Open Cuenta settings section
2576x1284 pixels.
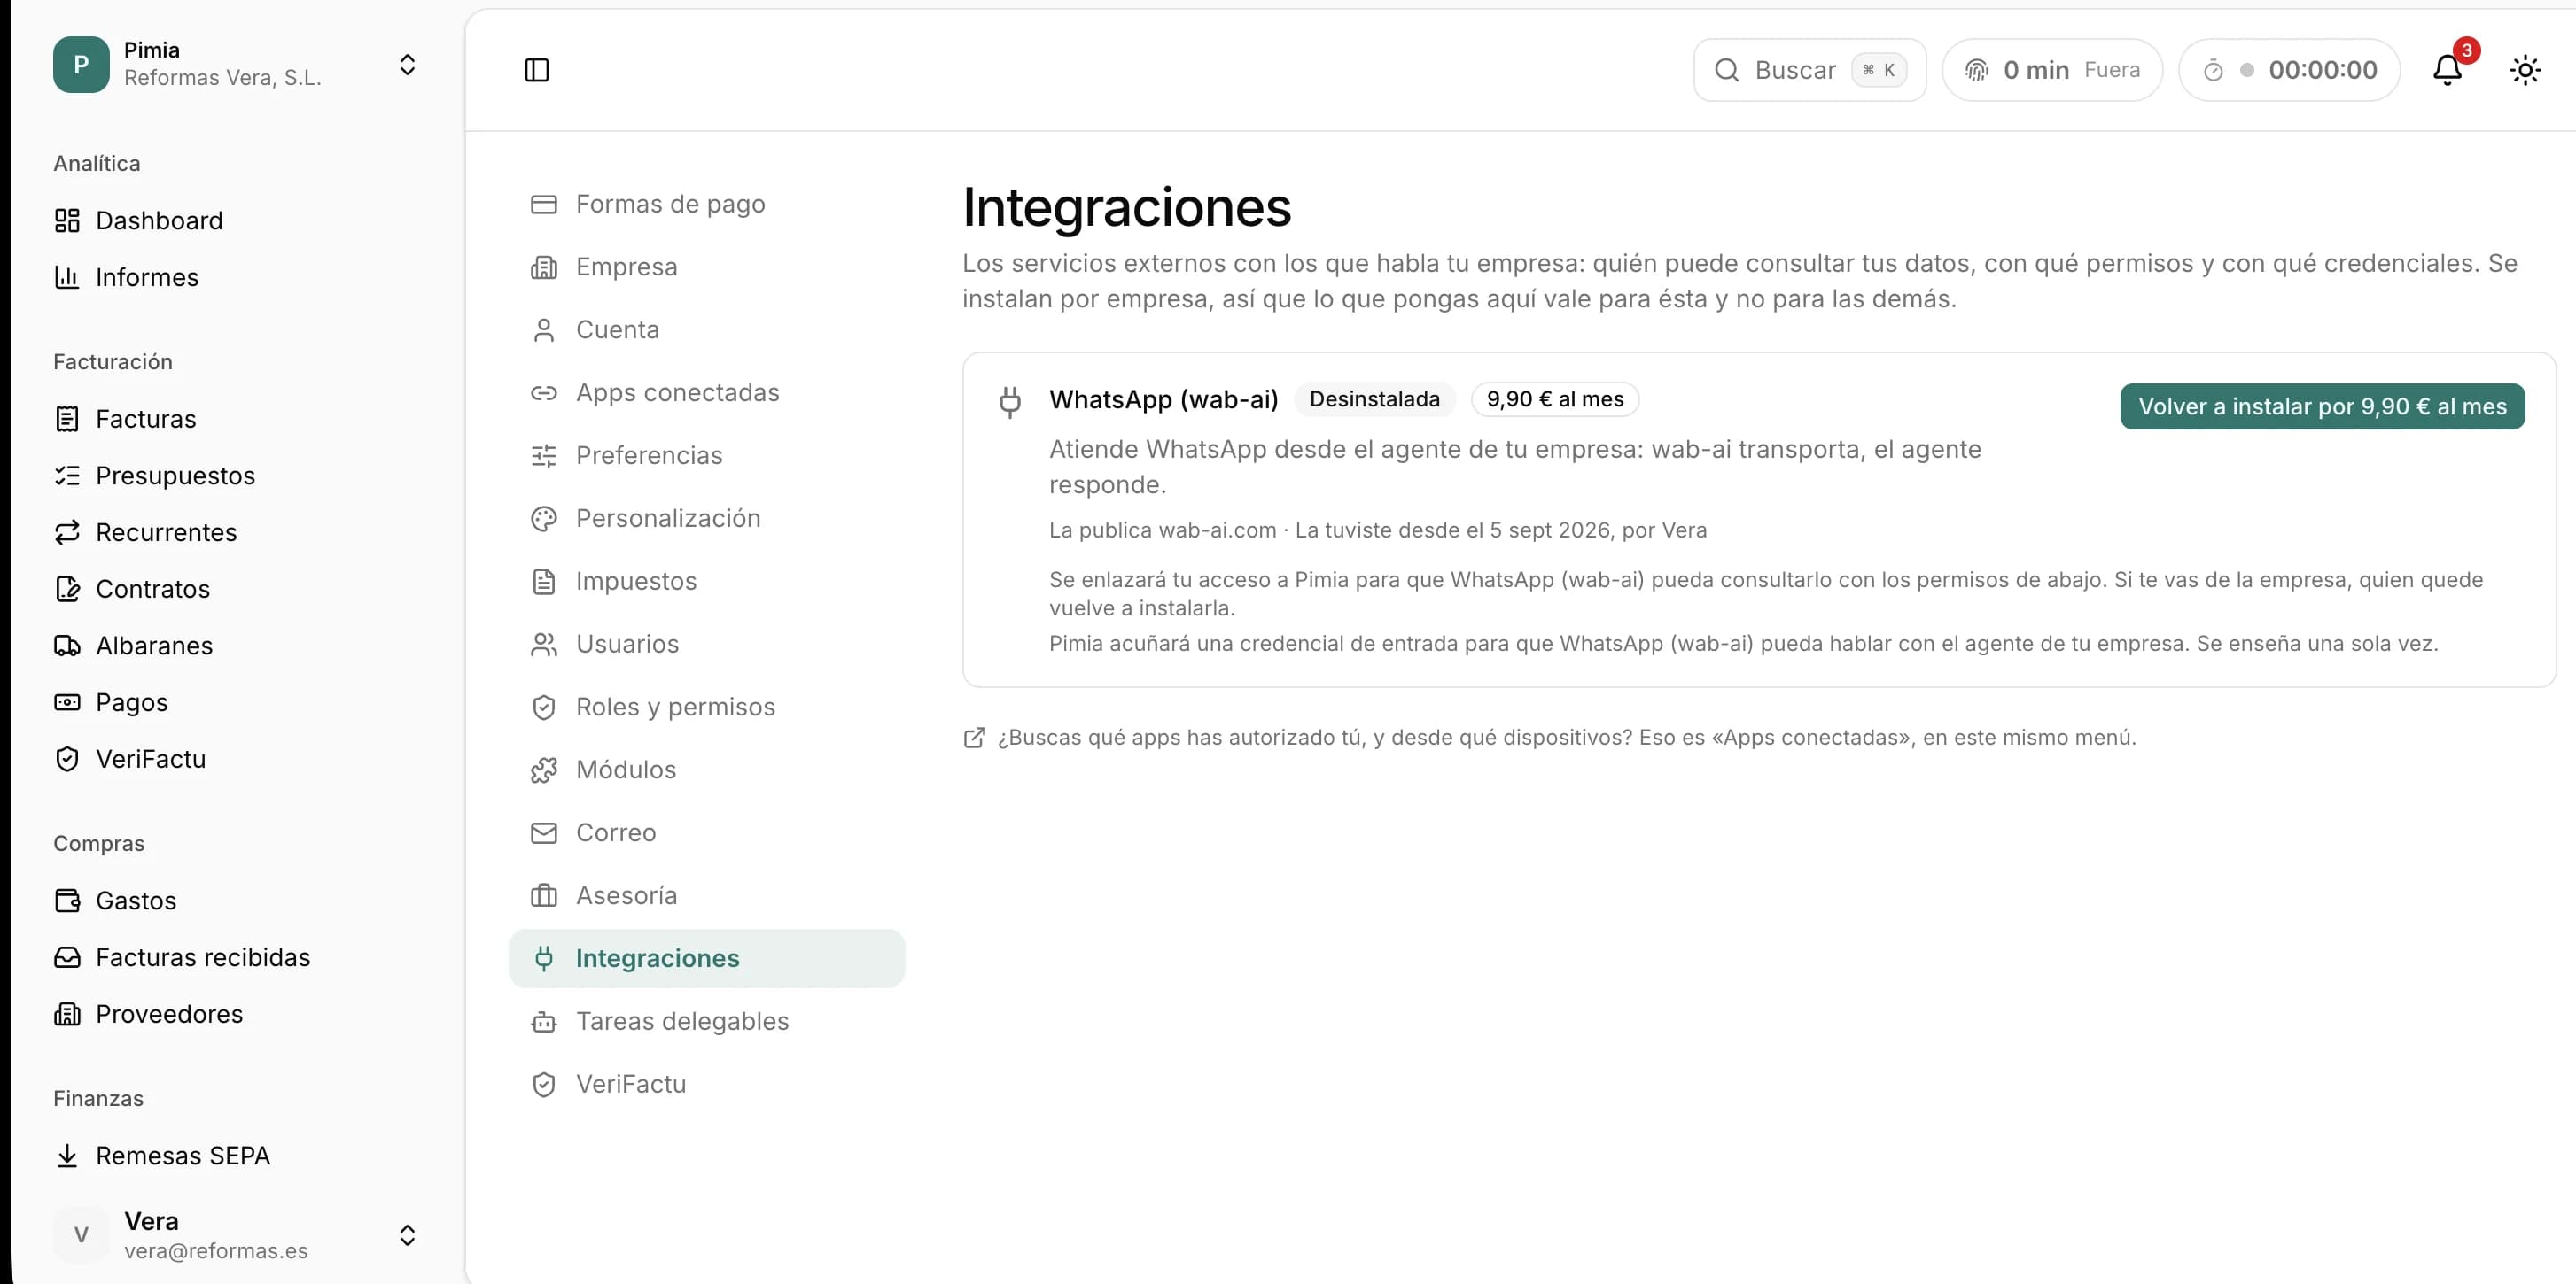(x=706, y=329)
